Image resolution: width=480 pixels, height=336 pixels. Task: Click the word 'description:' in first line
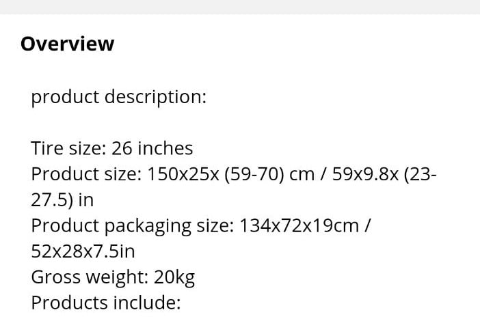(x=155, y=97)
